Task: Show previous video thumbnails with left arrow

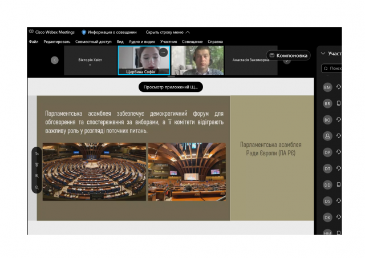Action: (55, 60)
